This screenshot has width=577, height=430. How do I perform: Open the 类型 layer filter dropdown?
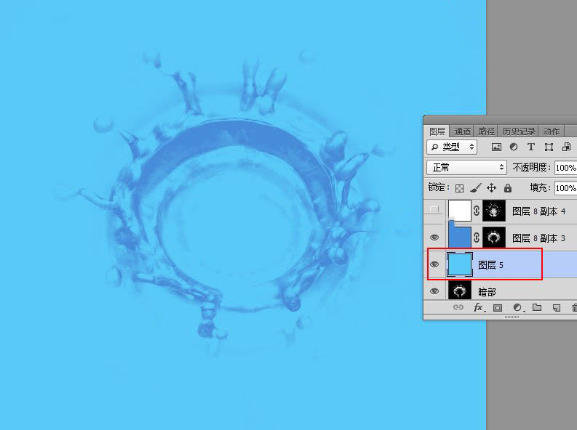tap(452, 147)
